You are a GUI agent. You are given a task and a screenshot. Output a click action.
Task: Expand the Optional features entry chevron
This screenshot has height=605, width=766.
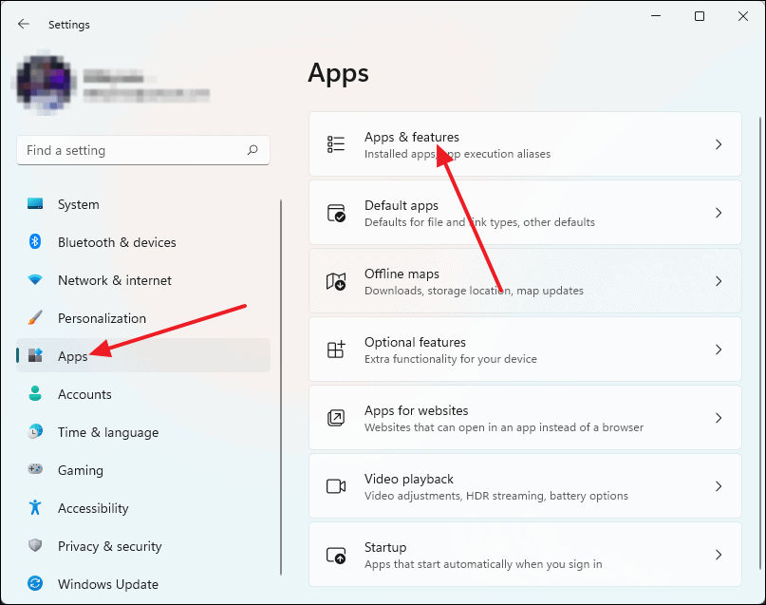719,349
